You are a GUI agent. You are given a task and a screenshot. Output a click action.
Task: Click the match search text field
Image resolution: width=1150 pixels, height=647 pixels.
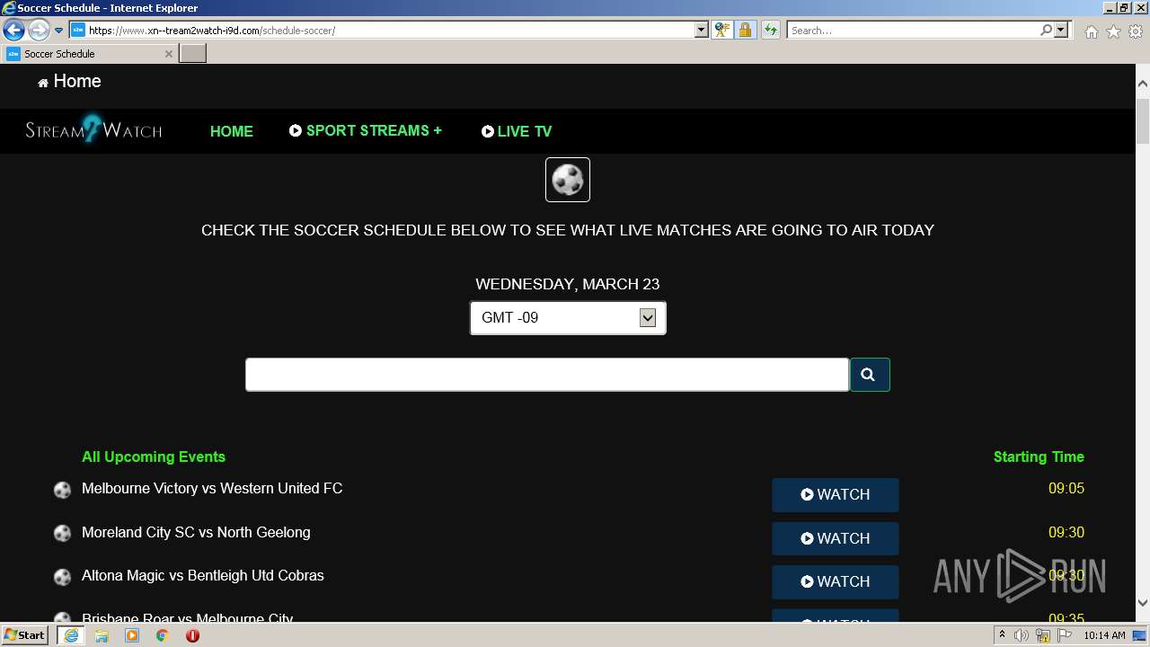pyautogui.click(x=547, y=375)
